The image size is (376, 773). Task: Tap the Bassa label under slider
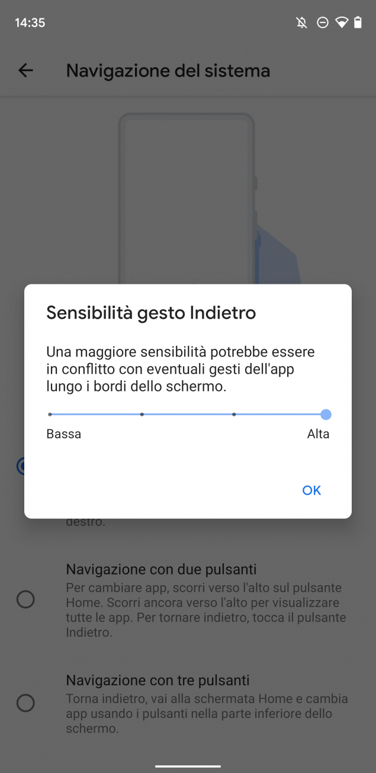coord(64,434)
